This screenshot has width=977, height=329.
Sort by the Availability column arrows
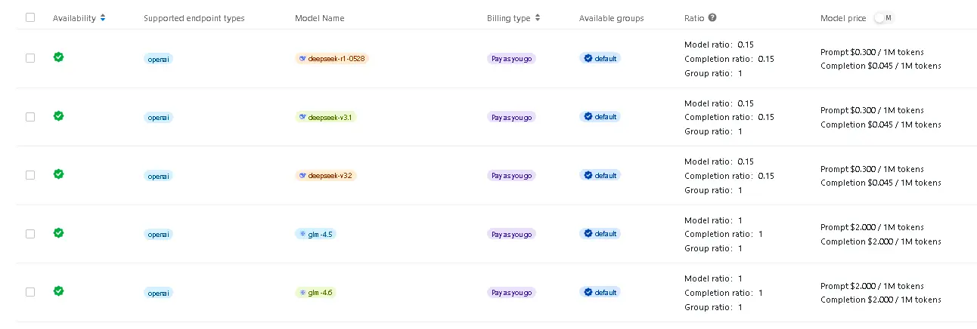102,17
